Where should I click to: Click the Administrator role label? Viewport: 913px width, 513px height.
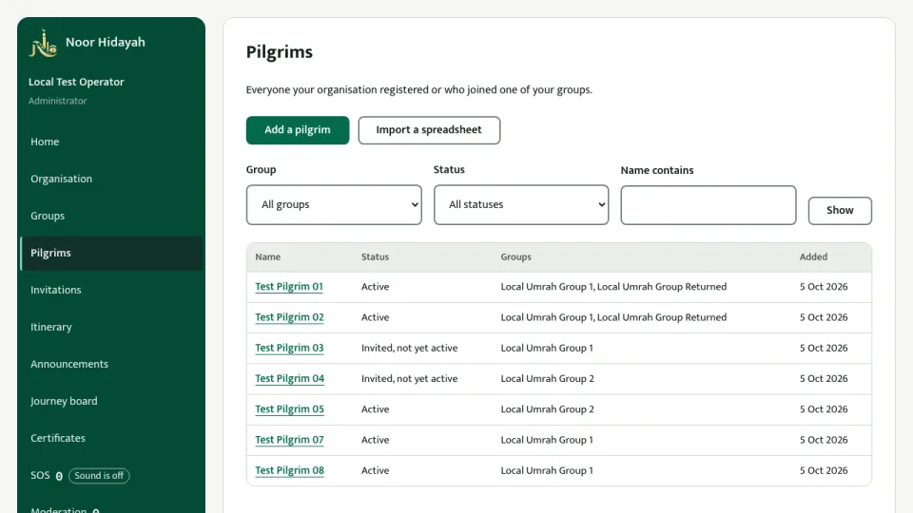tap(58, 102)
